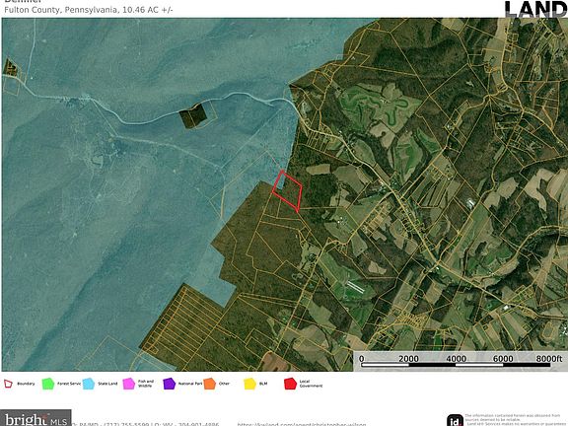Viewport: 568px width, 426px height.
Task: Click the LAND logo
Action: click(535, 10)
